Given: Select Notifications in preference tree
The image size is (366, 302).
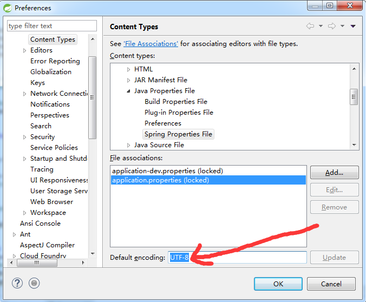Looking at the screenshot, I should click(x=50, y=104).
